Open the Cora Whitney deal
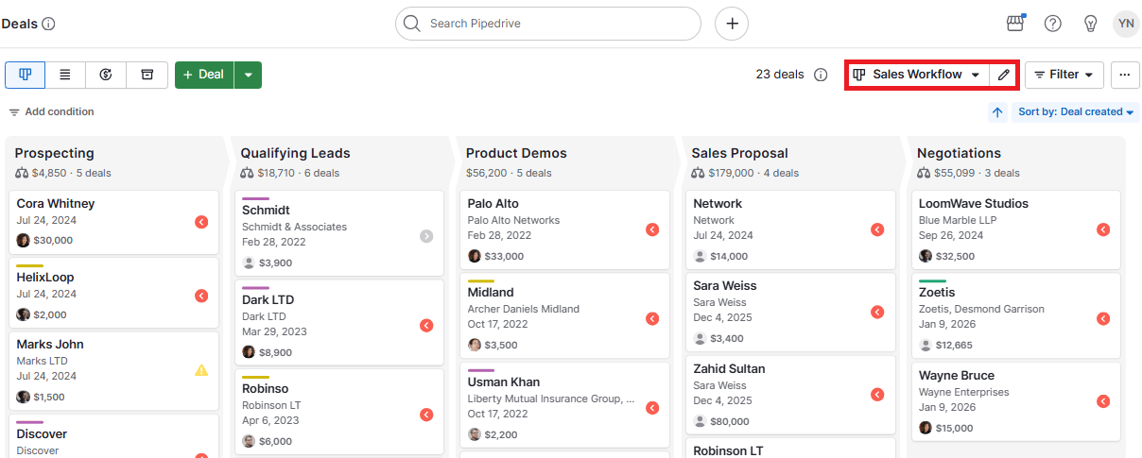This screenshot has height=458, width=1142. [114, 222]
